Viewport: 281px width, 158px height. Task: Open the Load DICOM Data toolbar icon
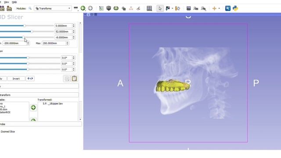coord(2,8)
